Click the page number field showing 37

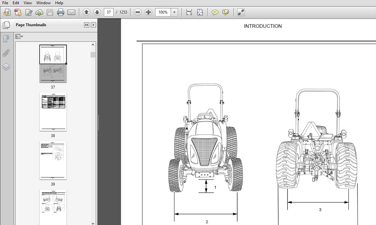109,12
